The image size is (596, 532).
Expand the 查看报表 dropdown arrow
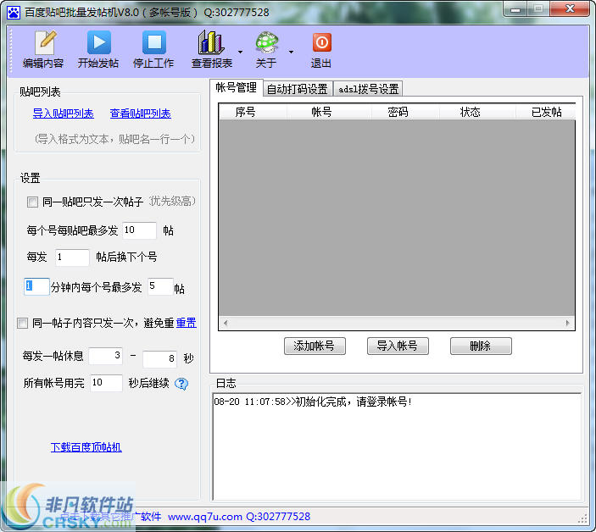click(x=240, y=52)
